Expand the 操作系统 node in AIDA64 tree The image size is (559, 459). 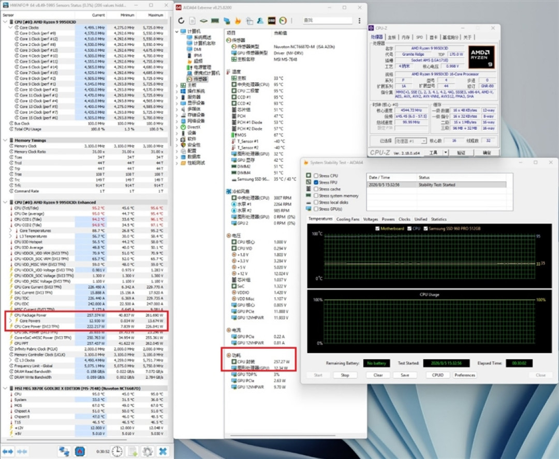(177, 91)
